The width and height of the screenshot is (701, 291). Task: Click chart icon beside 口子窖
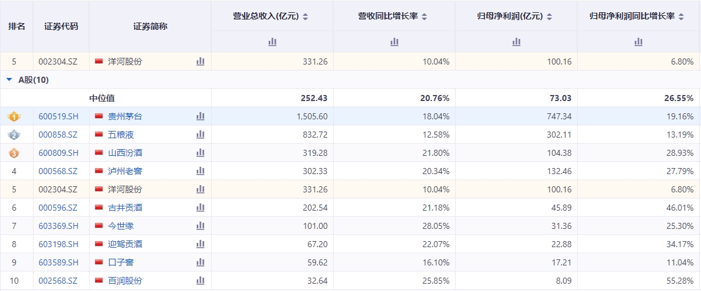pos(200,262)
